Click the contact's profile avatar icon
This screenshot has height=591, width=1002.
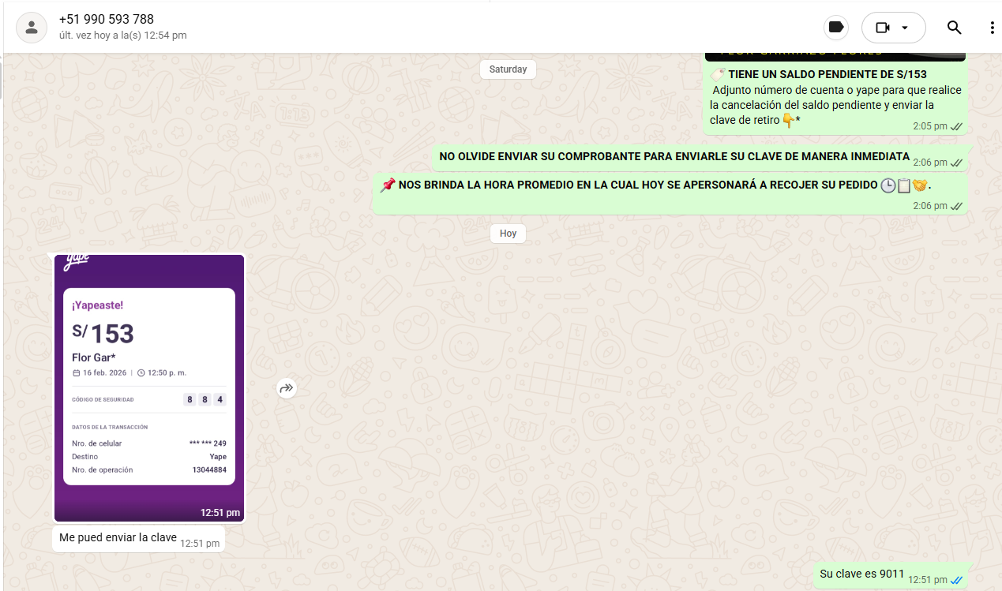pyautogui.click(x=31, y=28)
